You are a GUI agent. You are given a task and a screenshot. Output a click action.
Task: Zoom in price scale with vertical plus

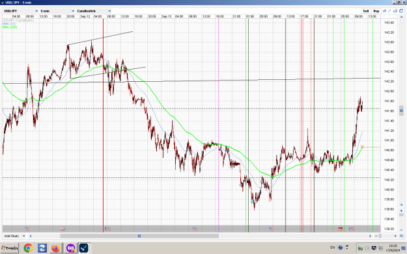point(401,210)
